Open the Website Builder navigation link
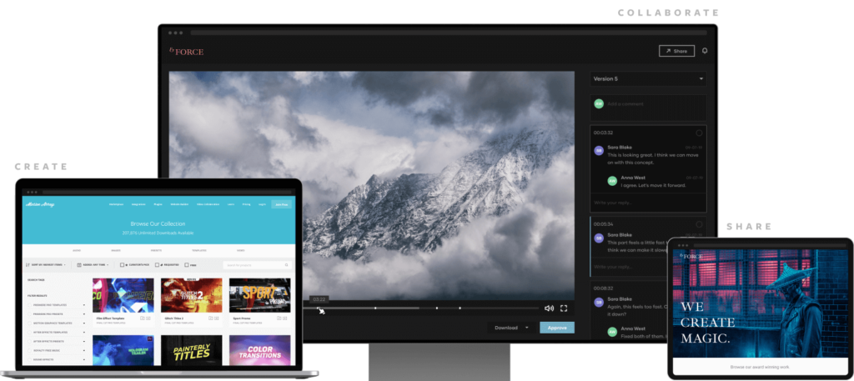This screenshot has width=854, height=381. [x=179, y=204]
